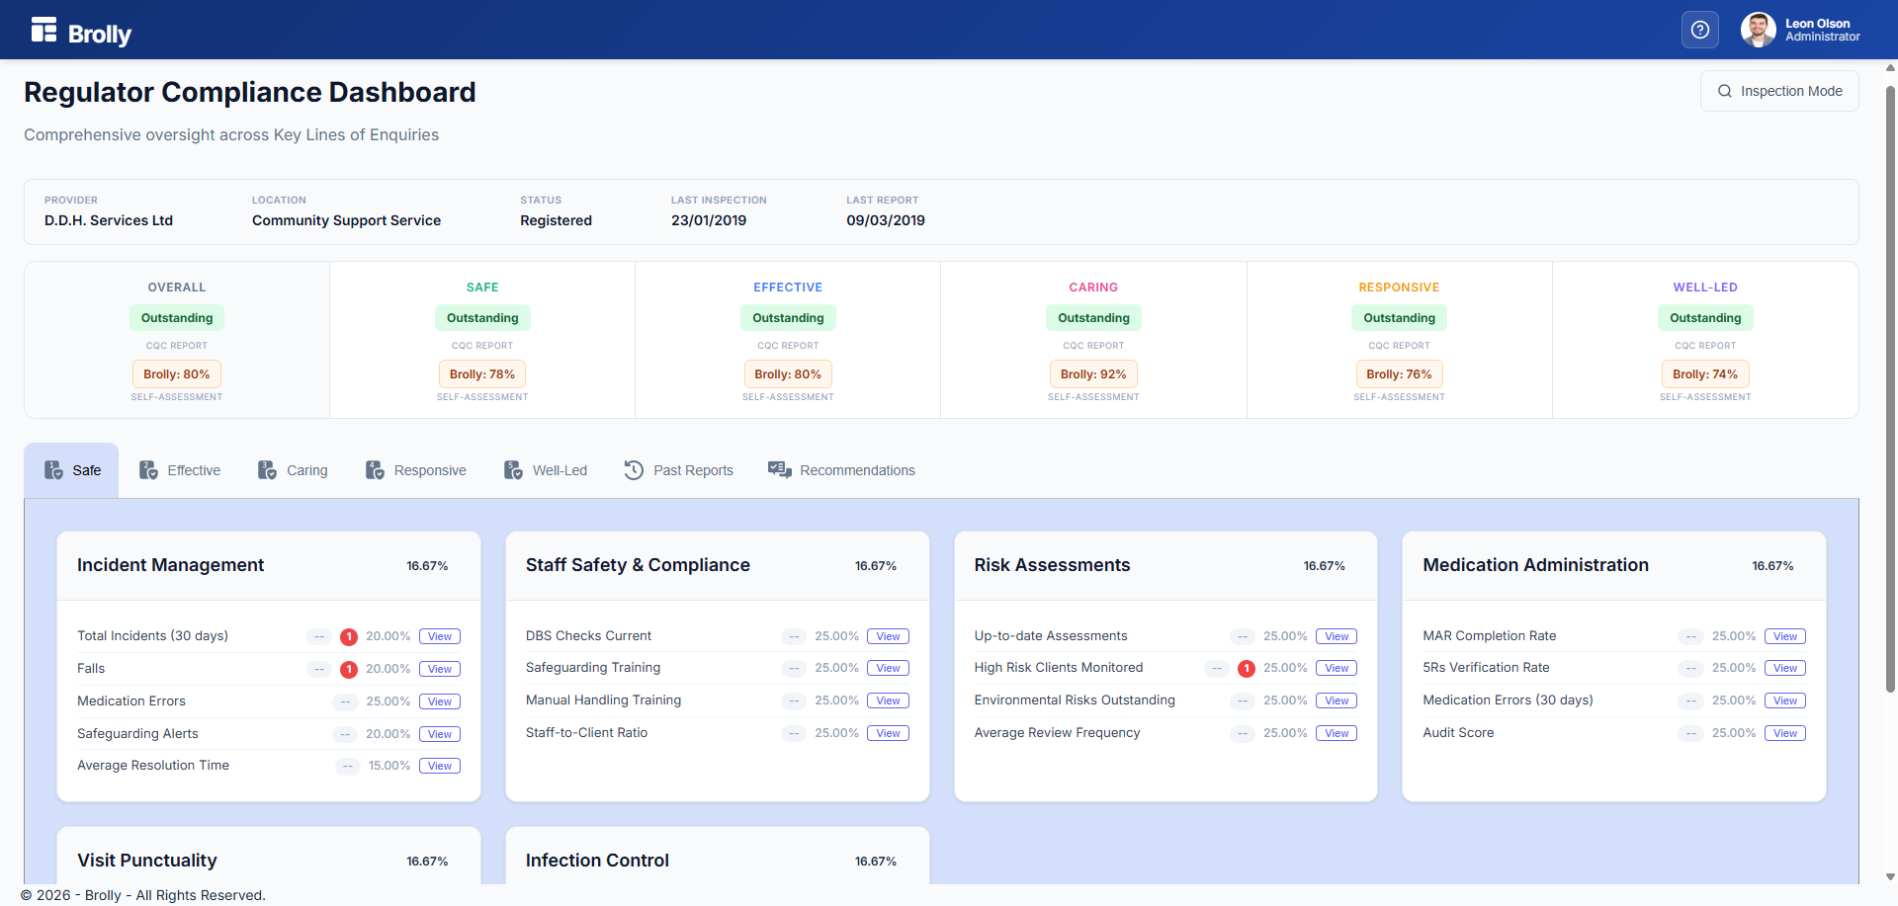Image resolution: width=1898 pixels, height=906 pixels.
Task: View DBS Checks Current details
Action: click(888, 636)
